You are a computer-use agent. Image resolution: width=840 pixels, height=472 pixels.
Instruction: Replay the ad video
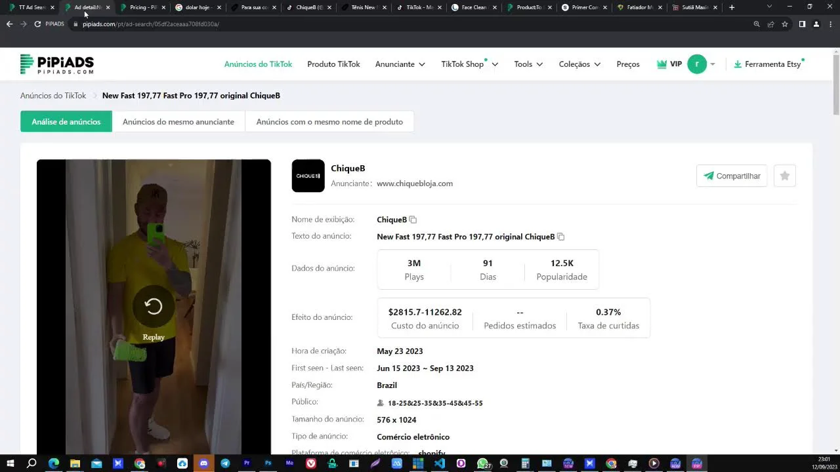[x=154, y=307]
